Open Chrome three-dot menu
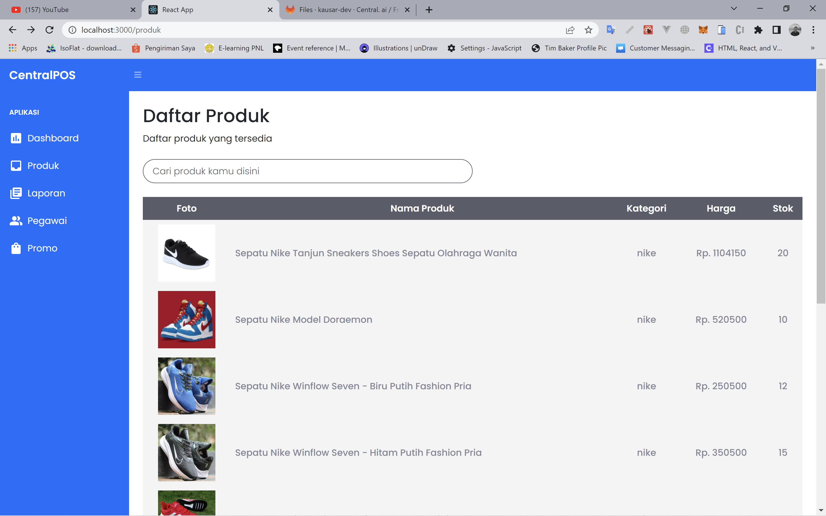The image size is (826, 516). (813, 30)
